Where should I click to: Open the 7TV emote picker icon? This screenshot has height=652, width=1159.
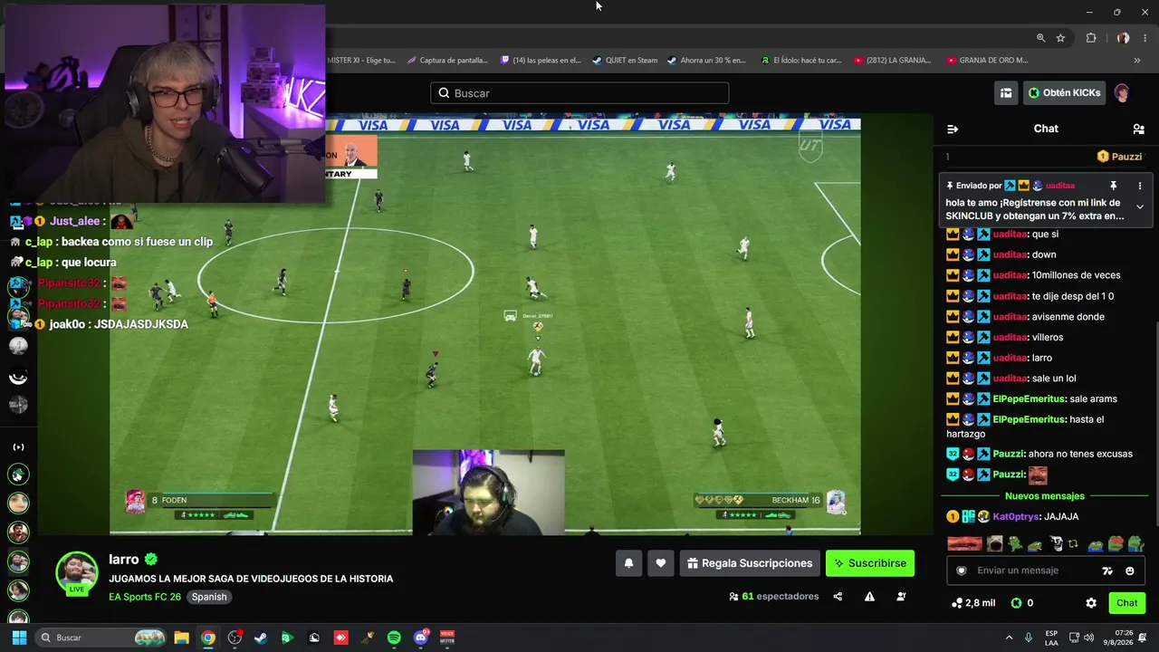click(1106, 570)
